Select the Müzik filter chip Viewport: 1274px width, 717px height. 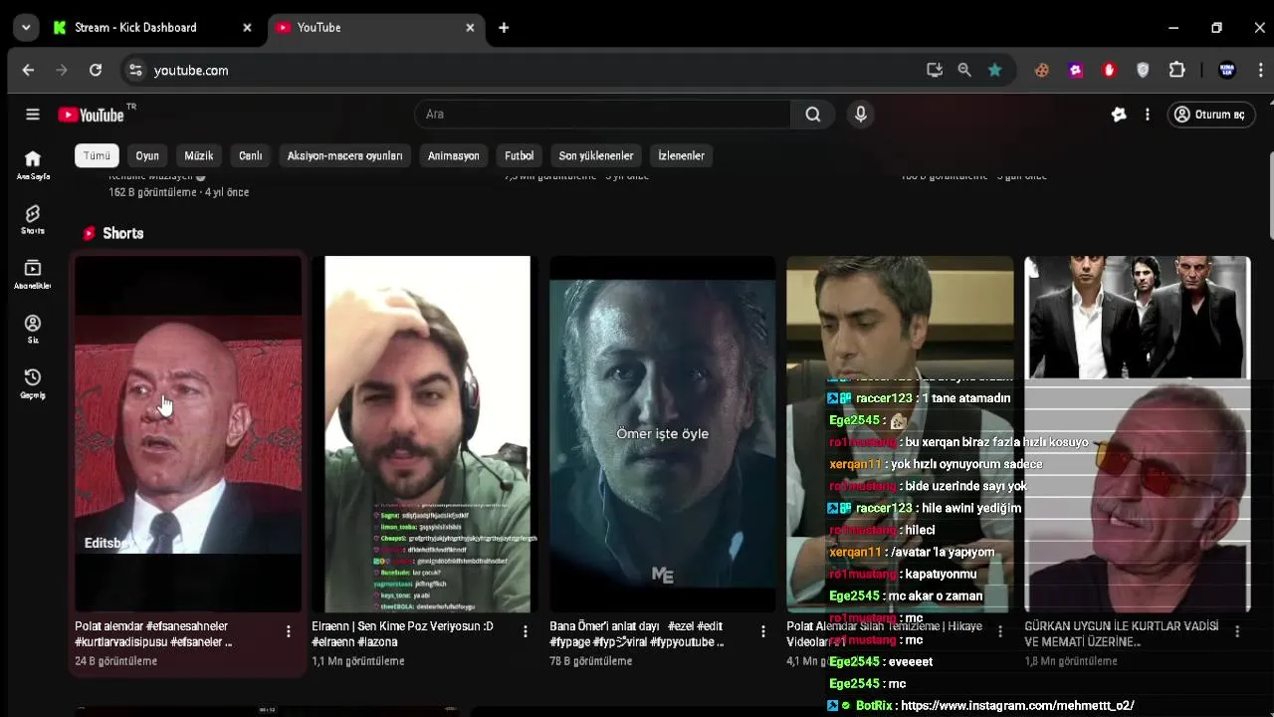point(199,155)
